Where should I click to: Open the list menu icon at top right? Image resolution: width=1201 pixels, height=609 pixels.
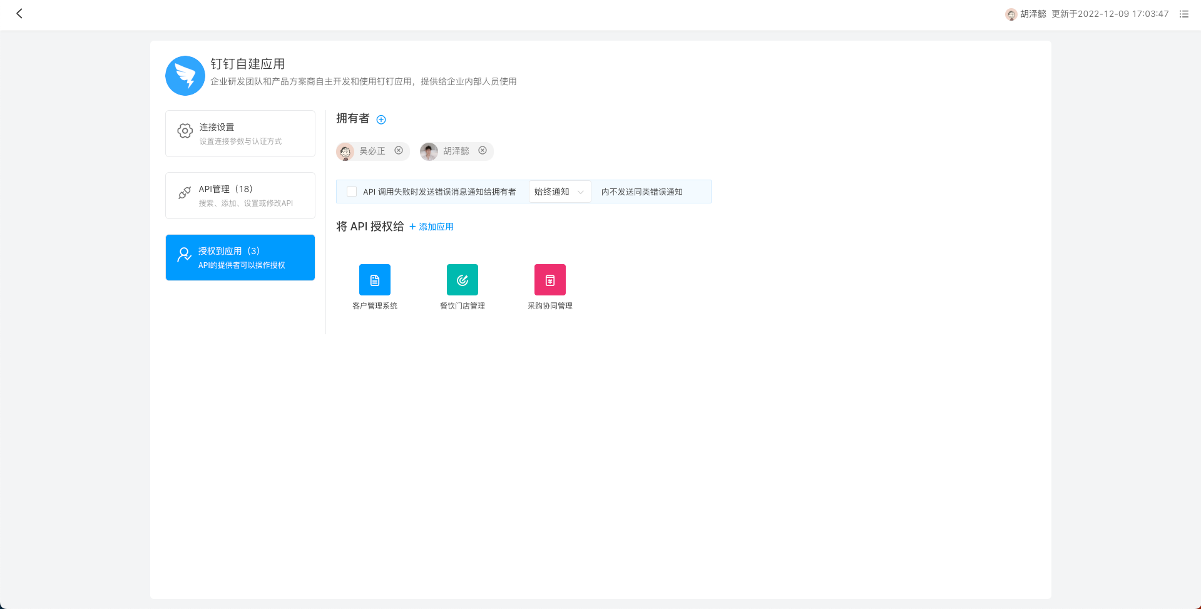pyautogui.click(x=1183, y=14)
